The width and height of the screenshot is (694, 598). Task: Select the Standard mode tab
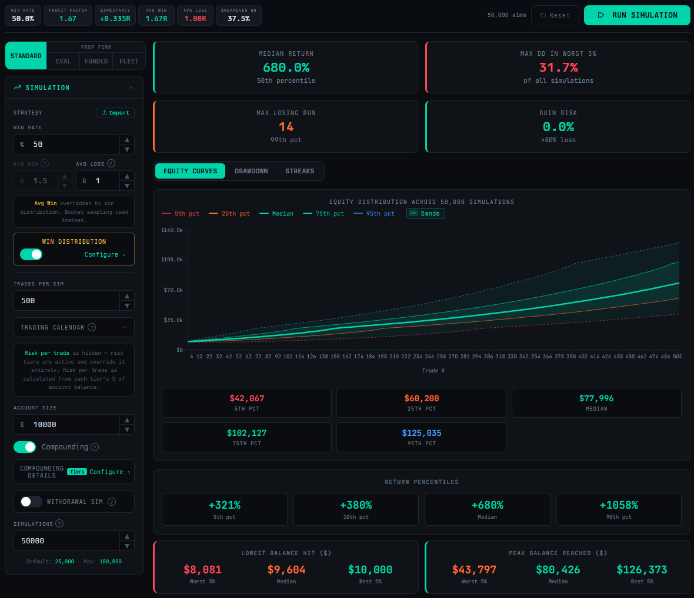26,56
